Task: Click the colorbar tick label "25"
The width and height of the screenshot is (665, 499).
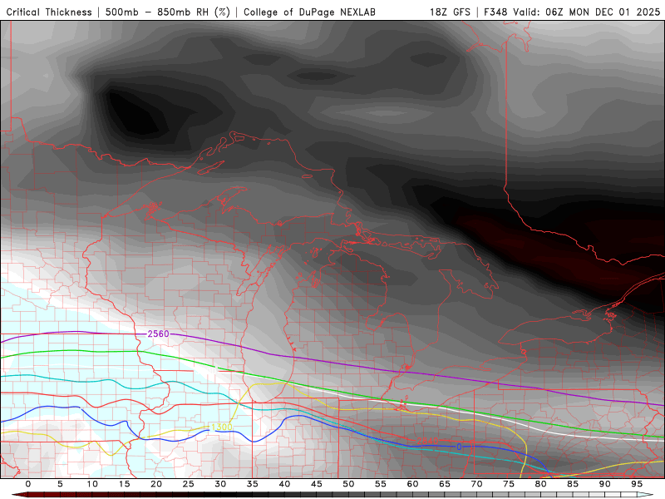Action: coord(189,484)
